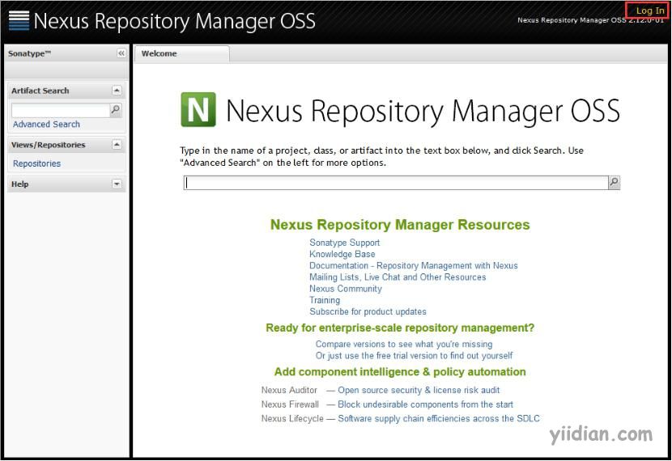This screenshot has width=672, height=461.
Task: Click the Nexus Lifecycle label
Action: [292, 419]
